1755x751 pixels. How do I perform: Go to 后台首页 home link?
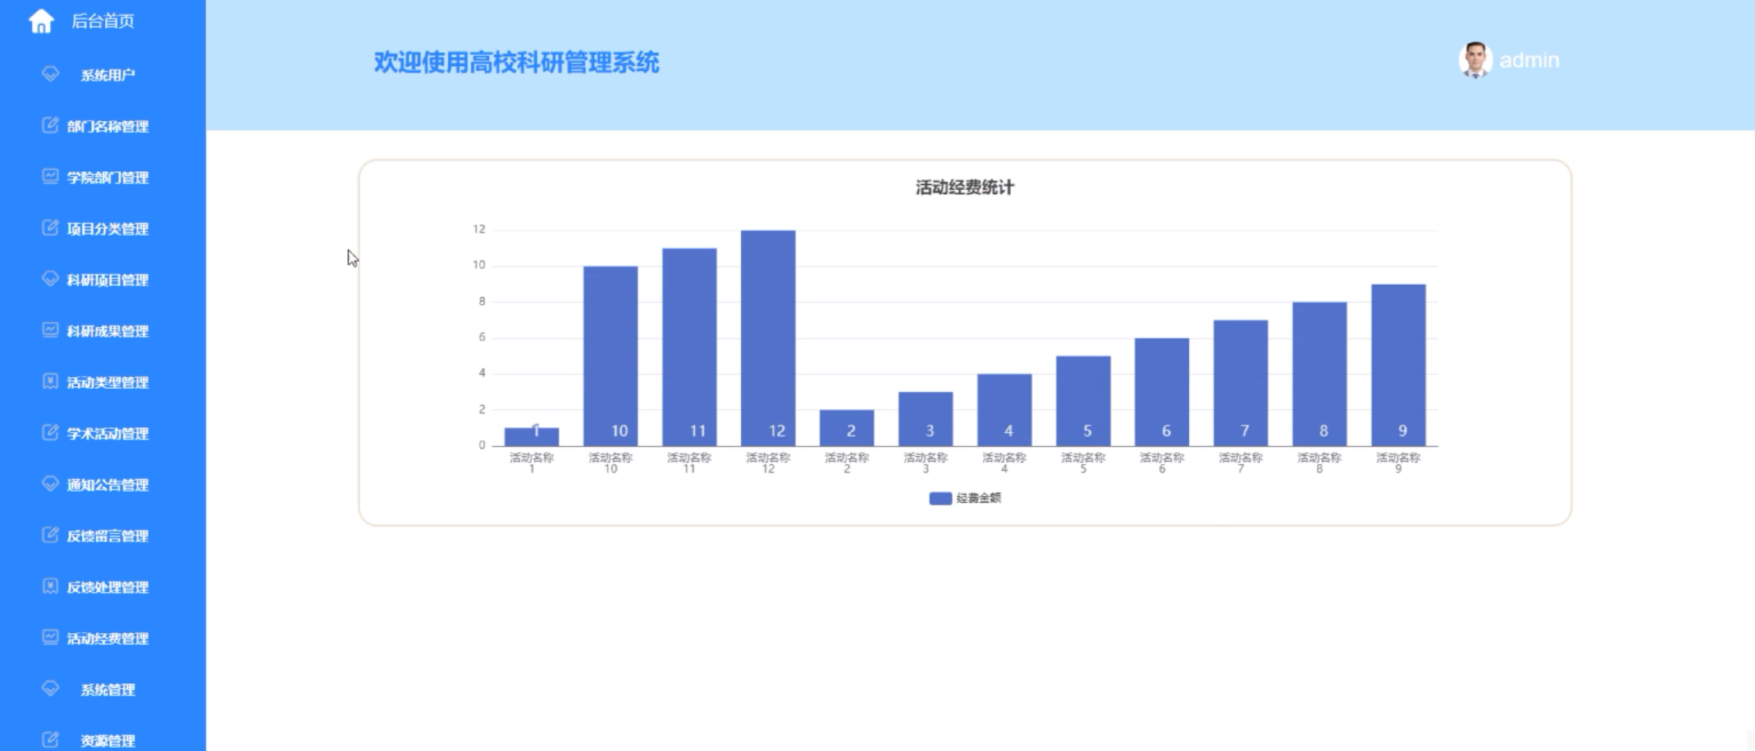tap(102, 21)
